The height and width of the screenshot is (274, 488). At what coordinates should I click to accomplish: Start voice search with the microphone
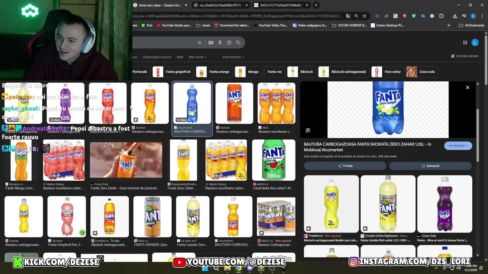pos(220,43)
